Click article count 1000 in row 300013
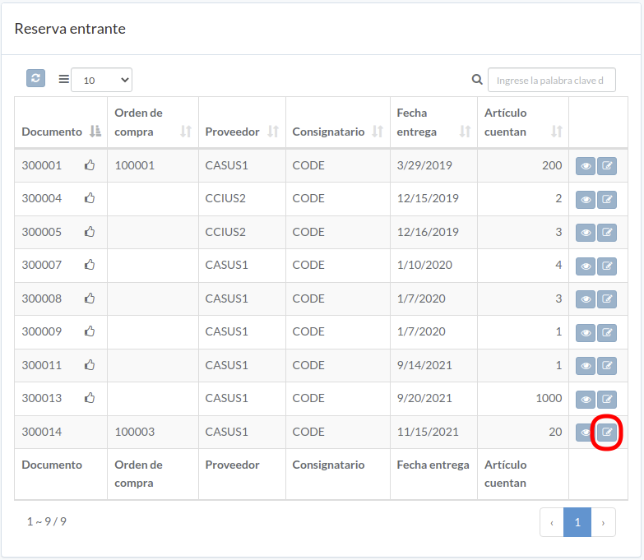Viewport: 644px width, 560px height. pos(549,398)
